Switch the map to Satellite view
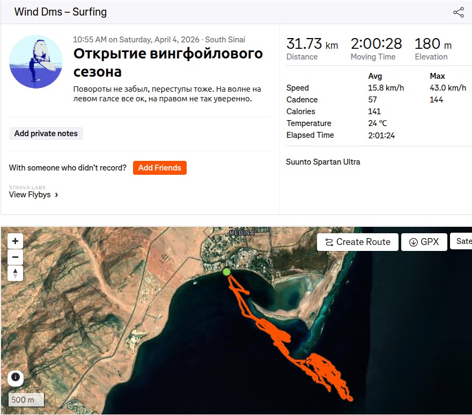 pyautogui.click(x=462, y=242)
